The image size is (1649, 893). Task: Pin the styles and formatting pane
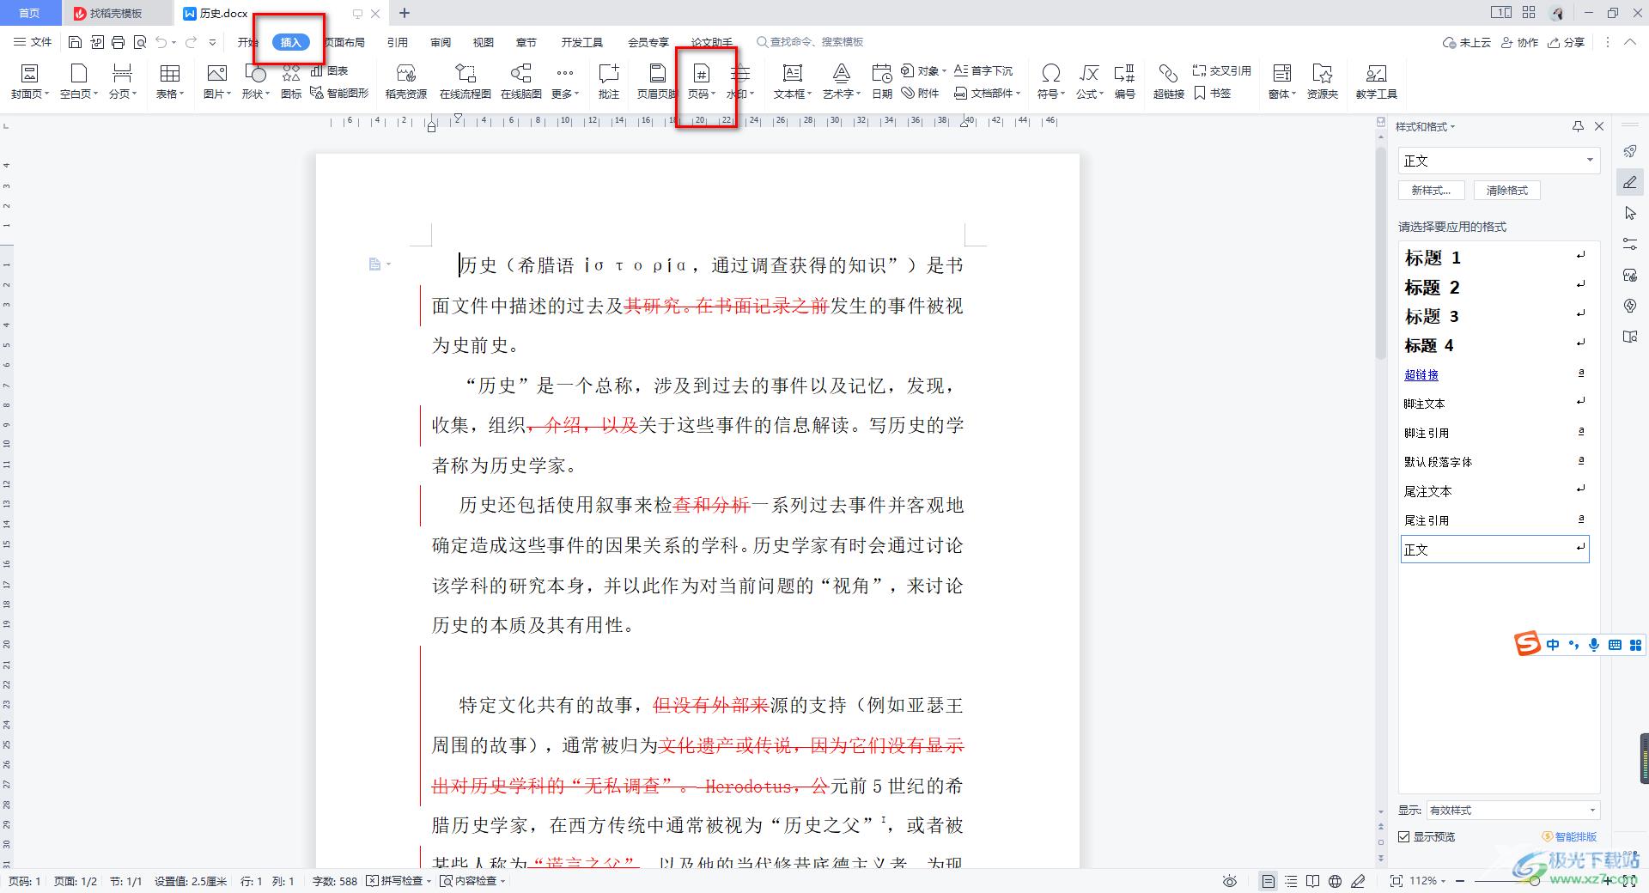tap(1578, 126)
